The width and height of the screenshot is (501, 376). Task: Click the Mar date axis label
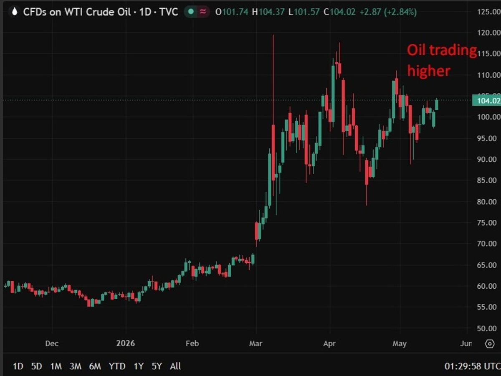pos(256,343)
